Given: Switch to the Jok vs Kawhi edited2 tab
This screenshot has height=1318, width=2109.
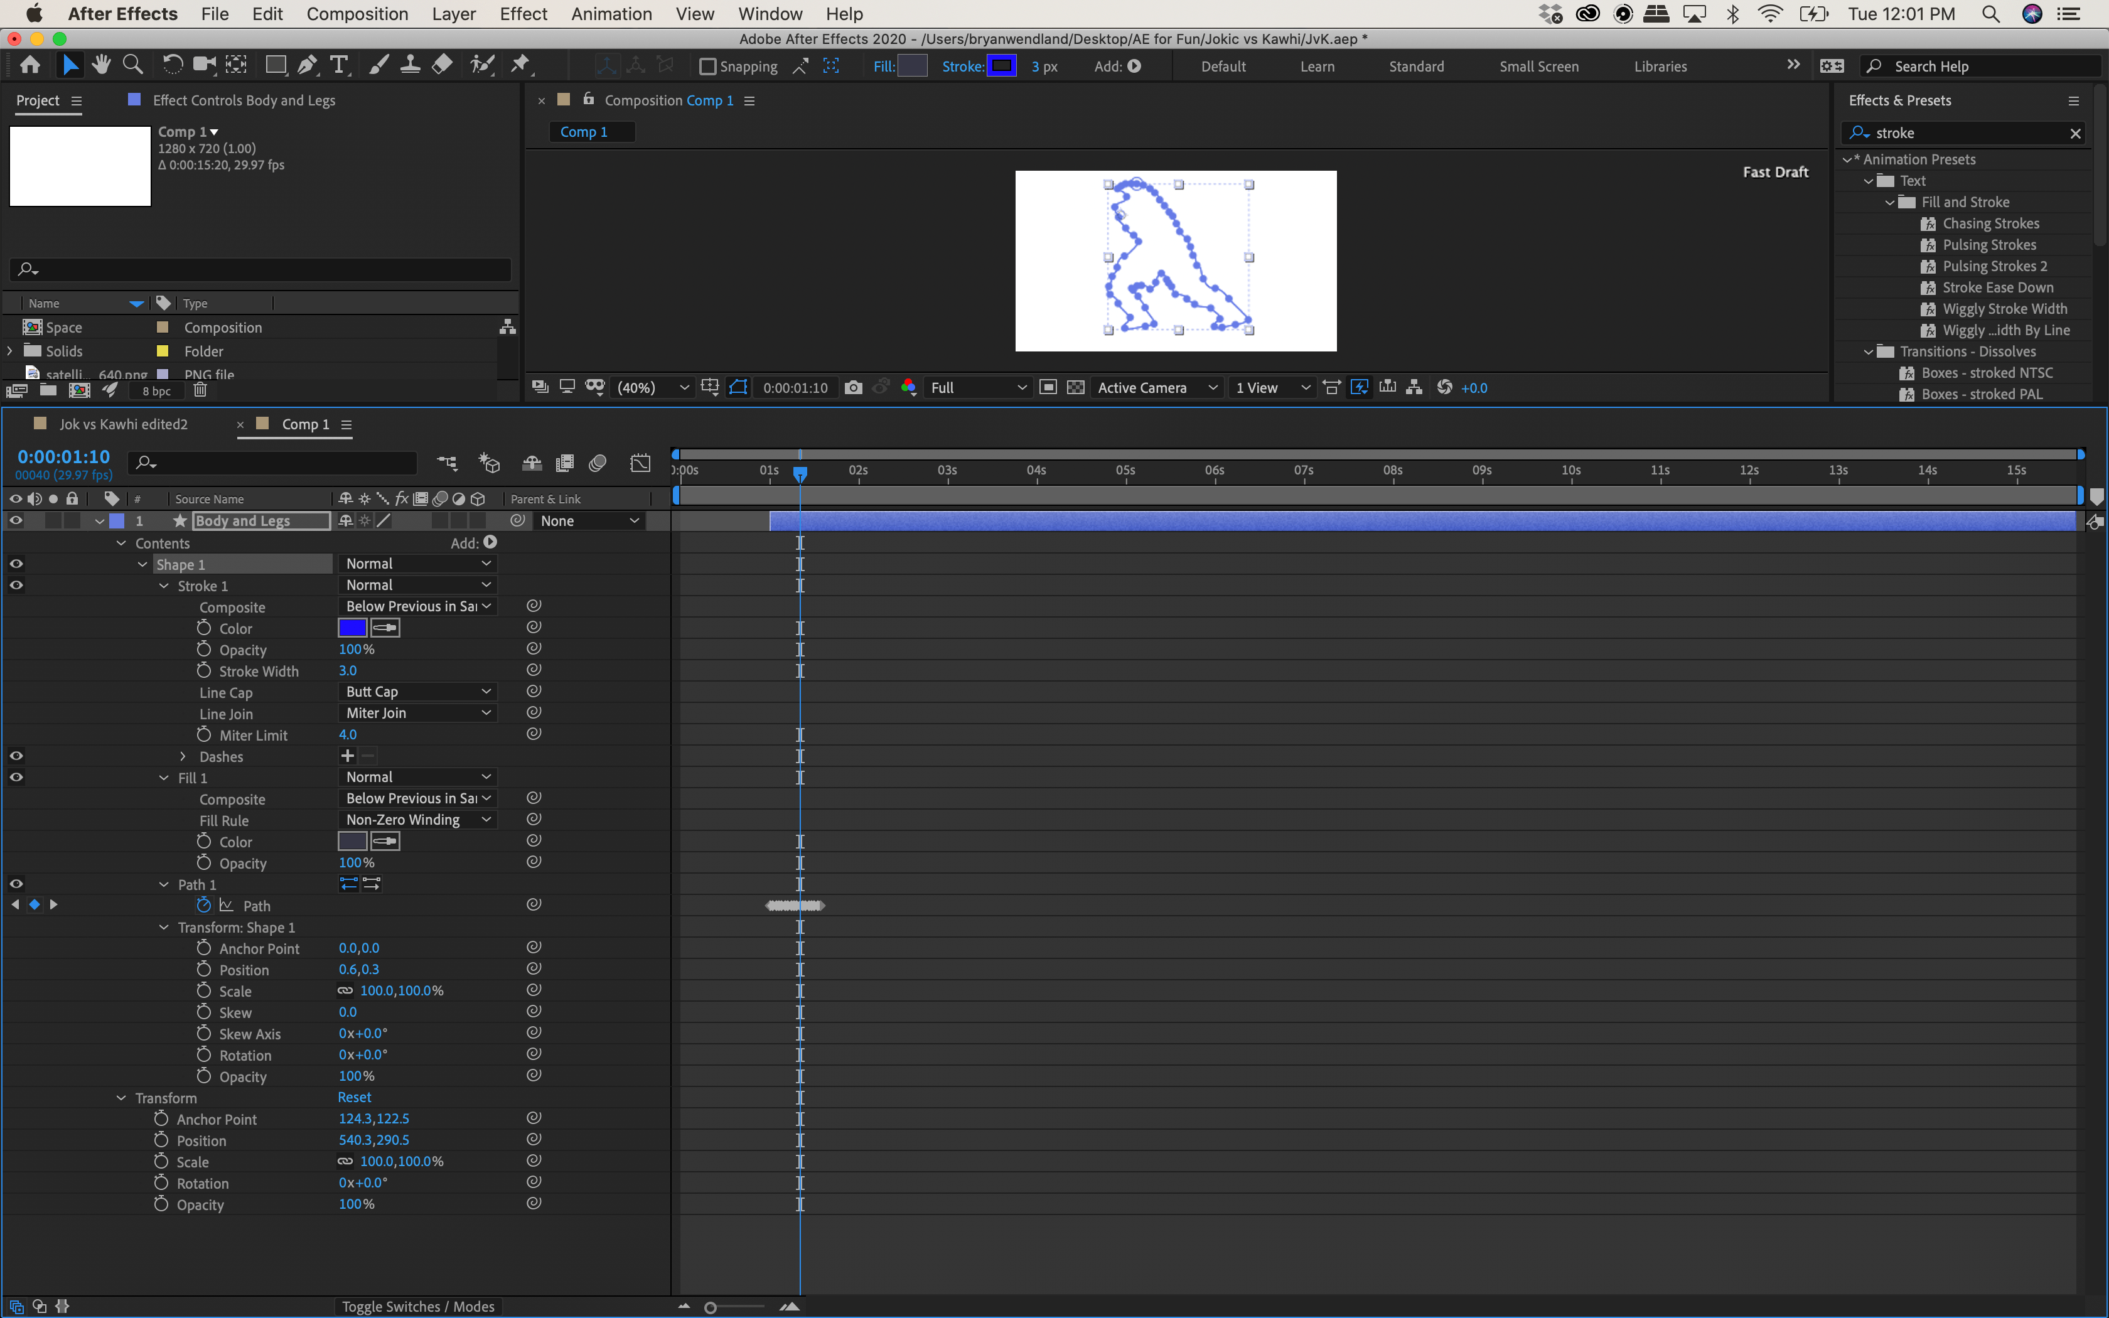Looking at the screenshot, I should click(124, 424).
